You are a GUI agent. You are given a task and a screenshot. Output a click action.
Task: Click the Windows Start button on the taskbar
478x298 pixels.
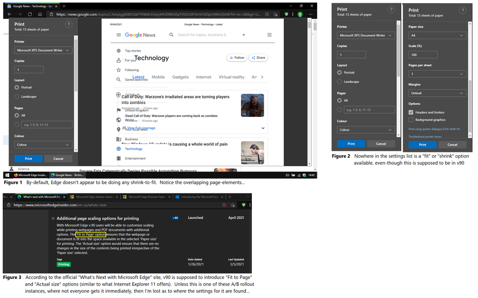[x=7, y=175]
